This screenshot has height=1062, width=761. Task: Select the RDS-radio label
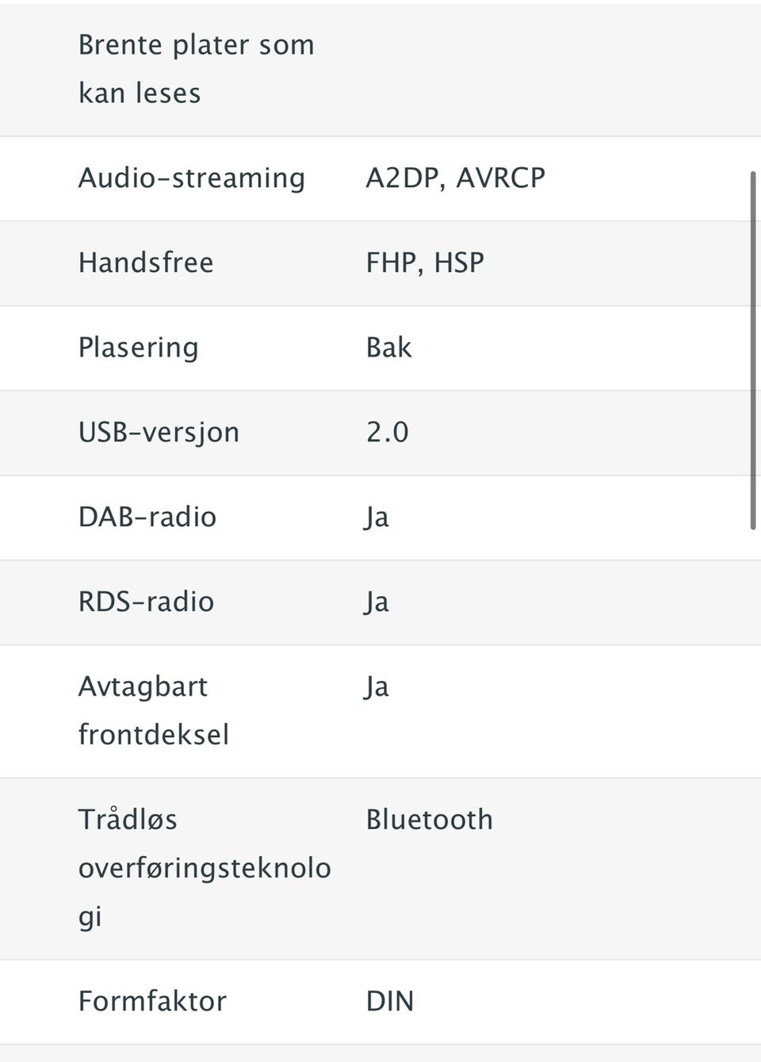(x=146, y=602)
